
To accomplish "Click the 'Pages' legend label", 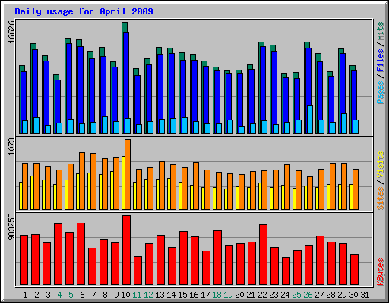I will point(381,92).
